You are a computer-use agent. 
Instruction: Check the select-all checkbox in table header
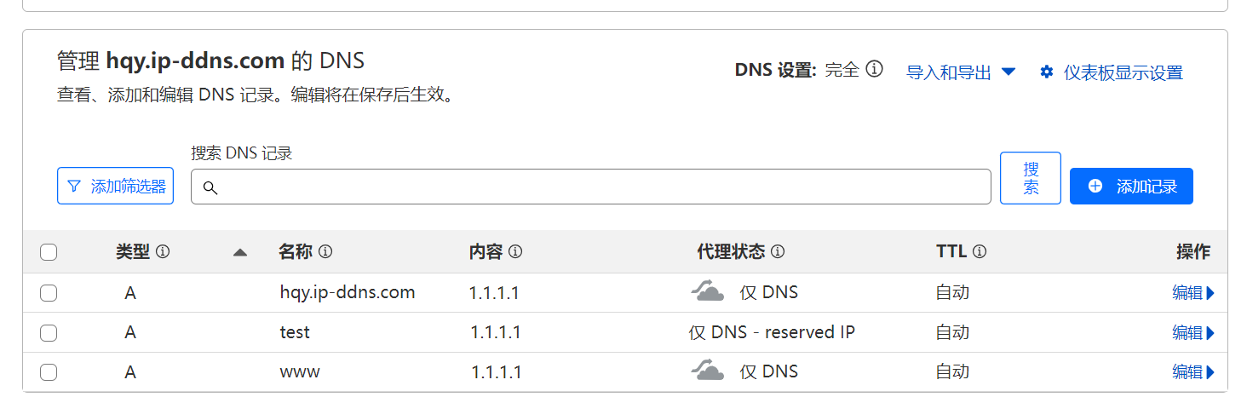click(49, 252)
